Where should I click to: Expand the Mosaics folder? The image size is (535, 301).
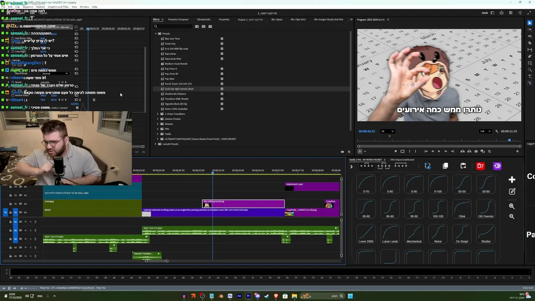pyautogui.click(x=158, y=124)
